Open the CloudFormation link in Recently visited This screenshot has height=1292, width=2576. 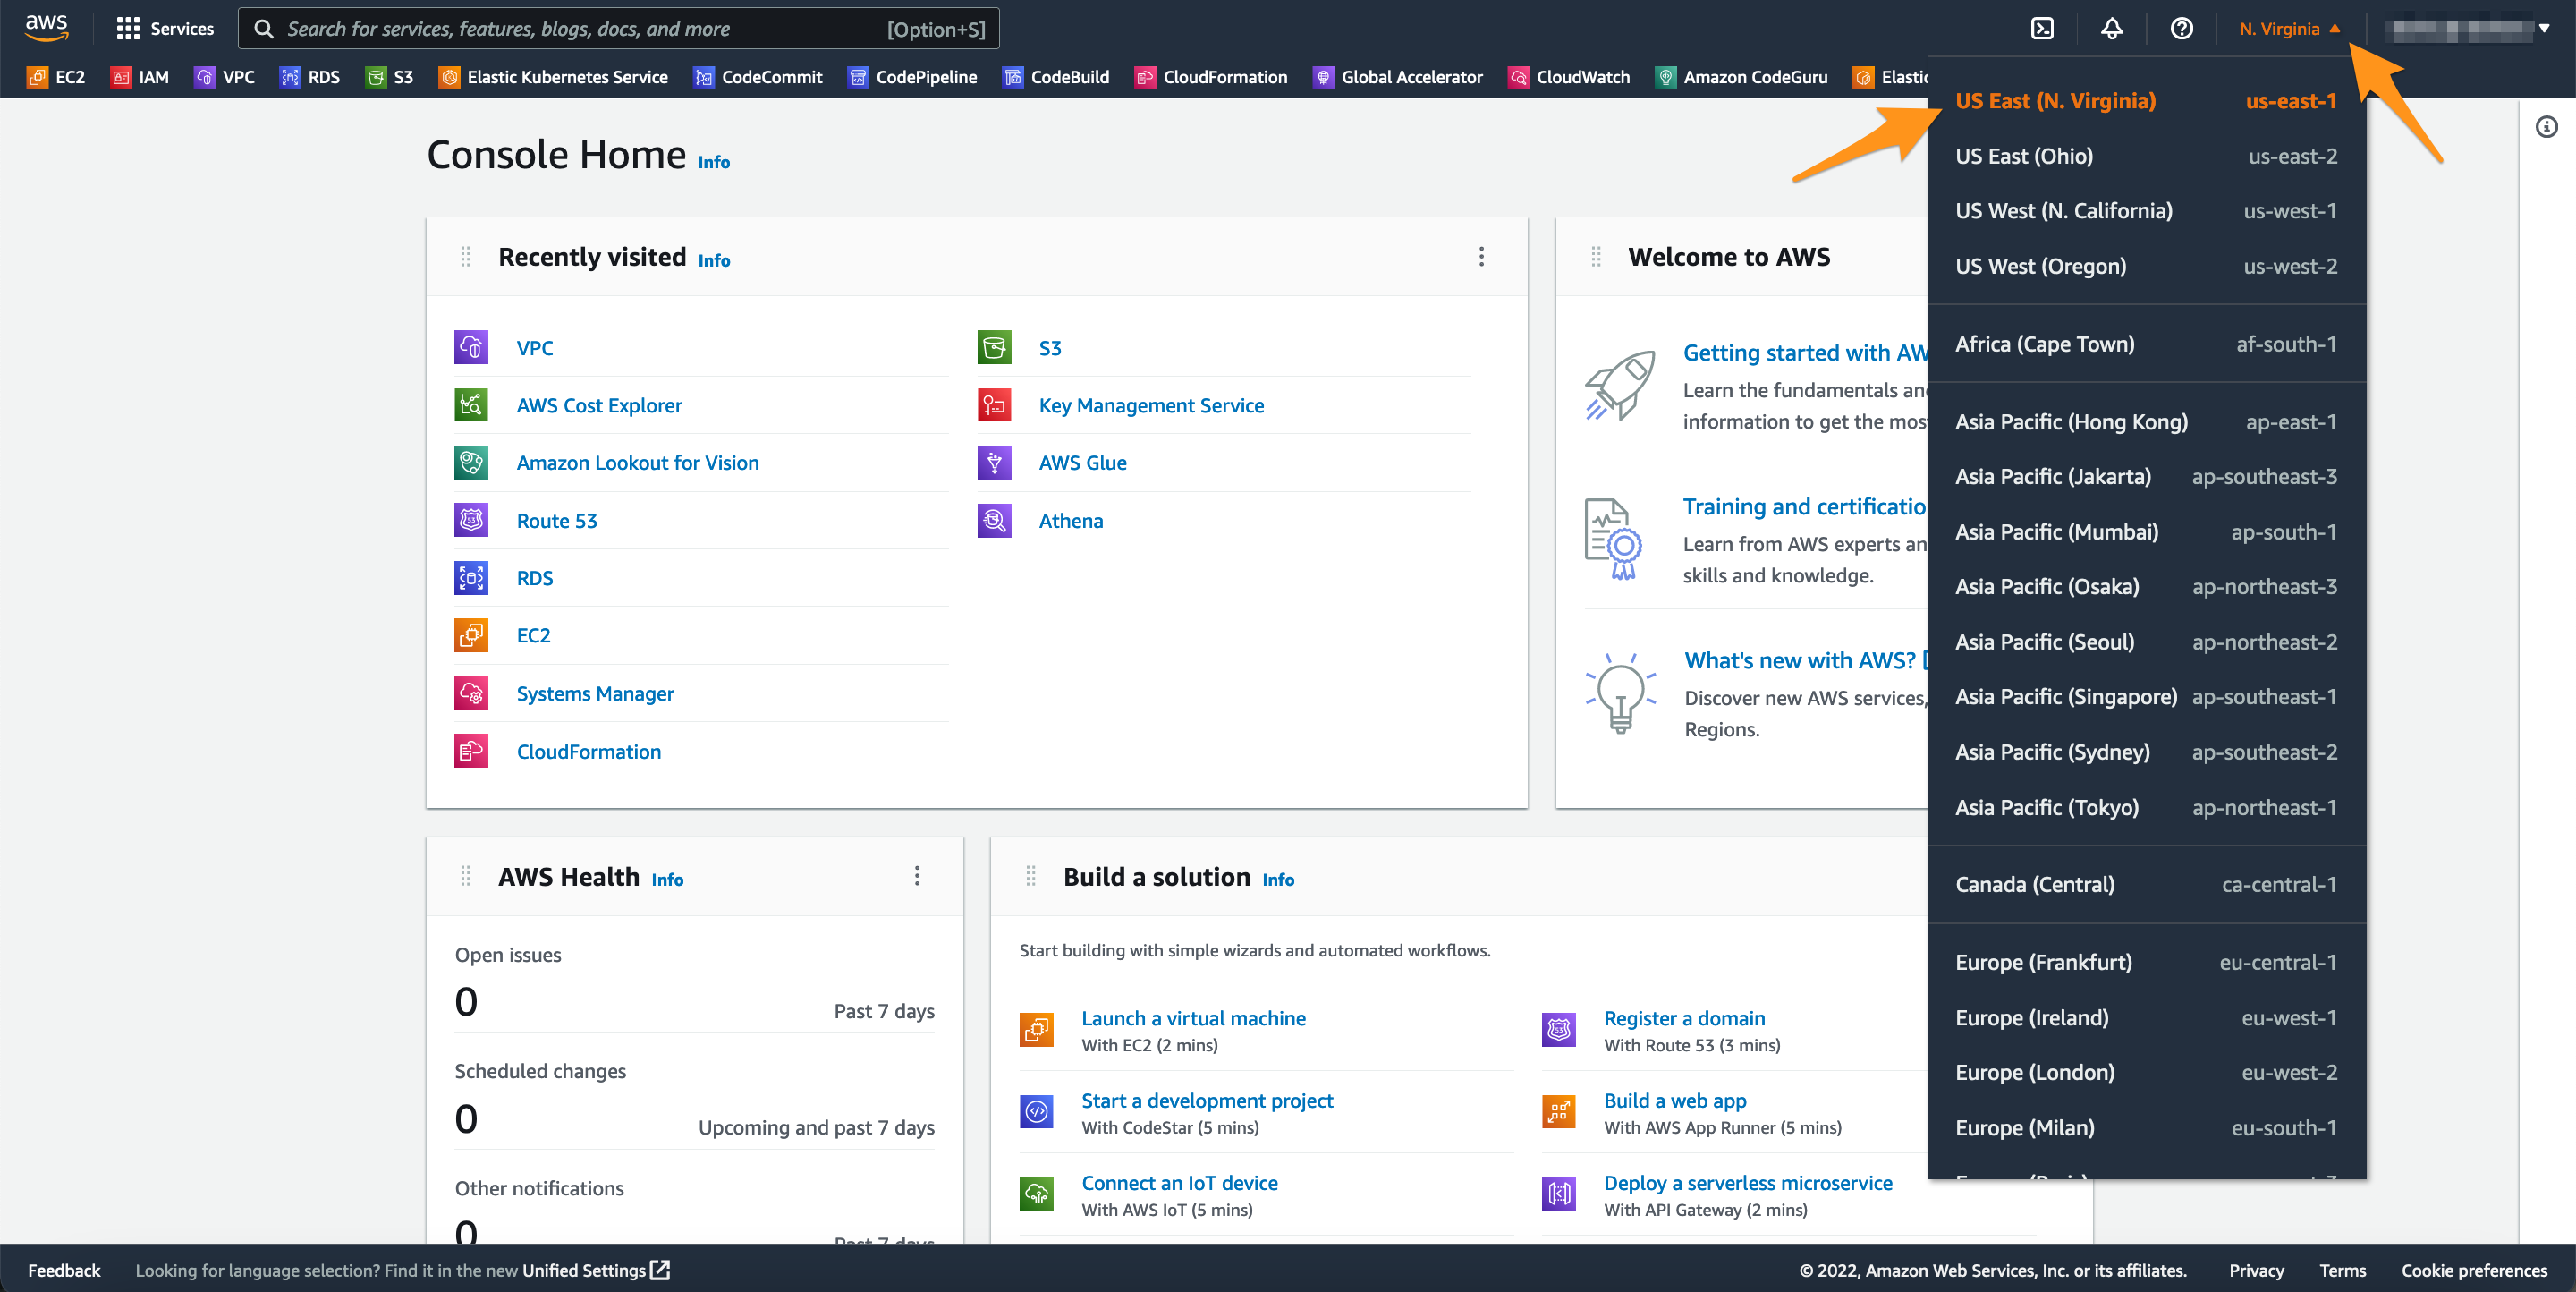(x=588, y=751)
